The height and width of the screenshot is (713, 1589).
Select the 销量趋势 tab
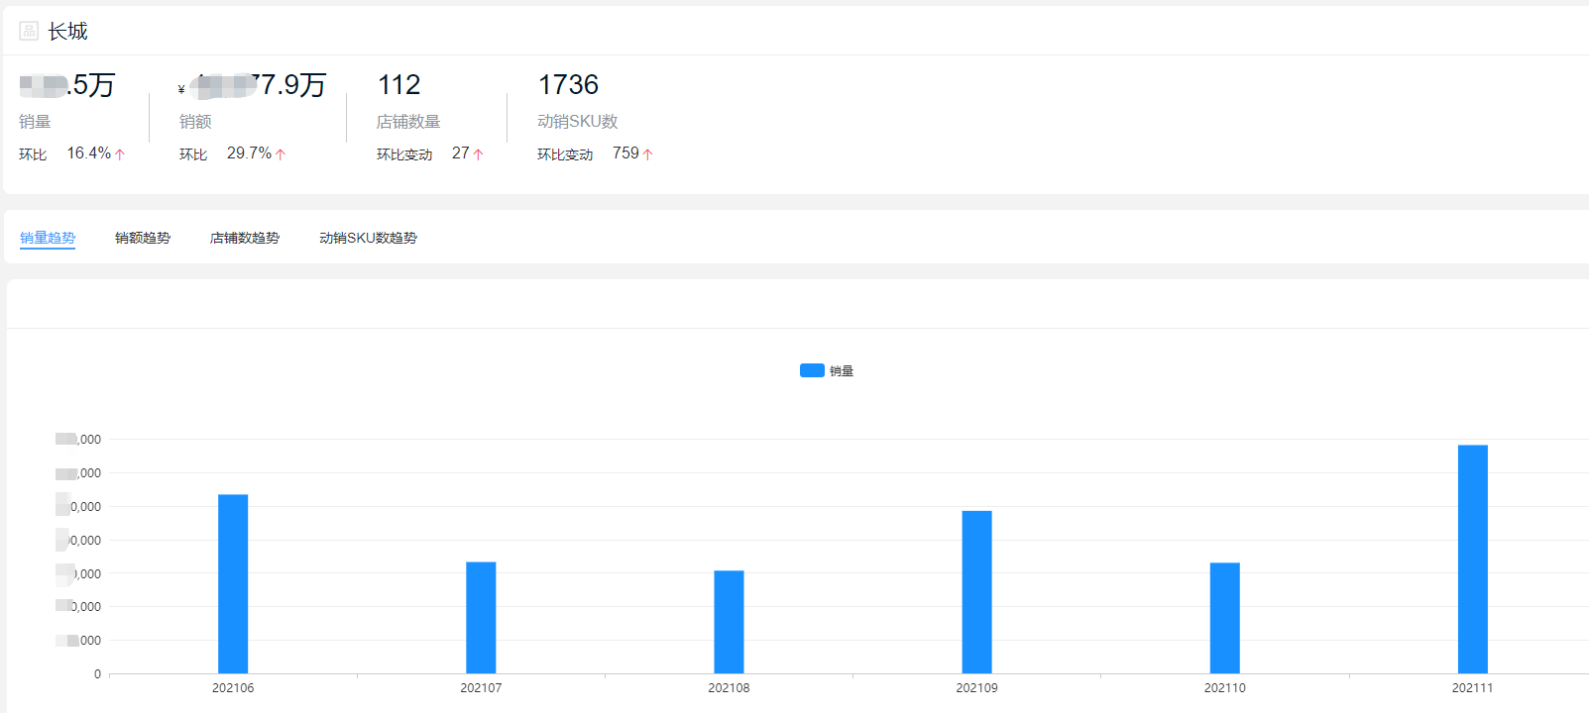pos(48,238)
